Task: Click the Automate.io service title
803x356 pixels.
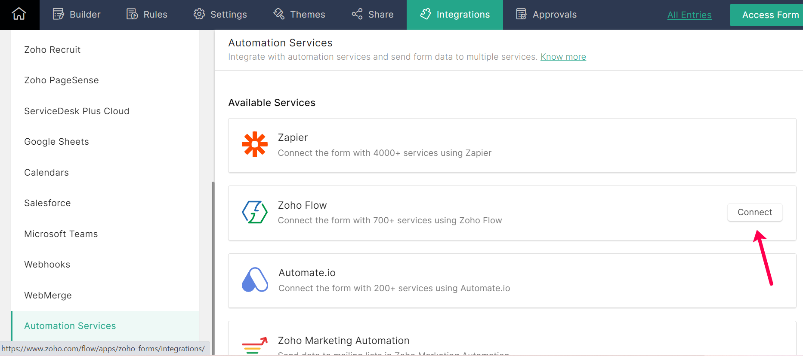Action: (307, 273)
